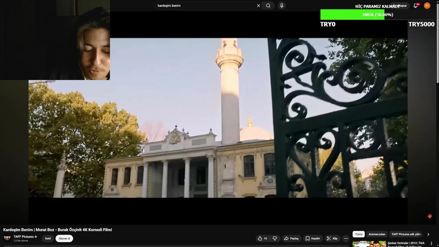Open the three-dot more actions menu

point(346,238)
